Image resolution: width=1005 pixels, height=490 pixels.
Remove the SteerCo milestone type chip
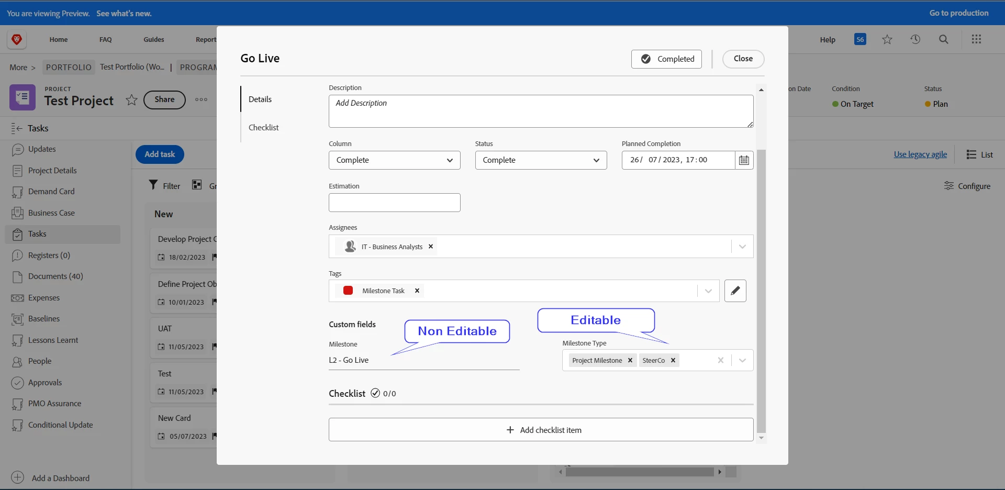click(673, 360)
